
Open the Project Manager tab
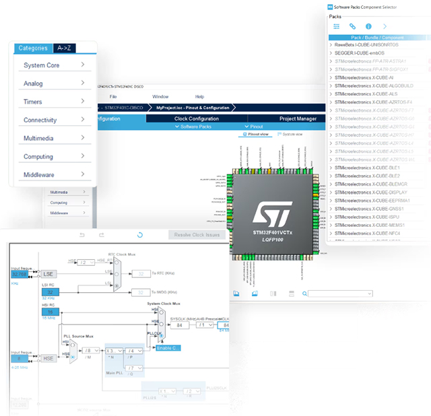point(298,118)
